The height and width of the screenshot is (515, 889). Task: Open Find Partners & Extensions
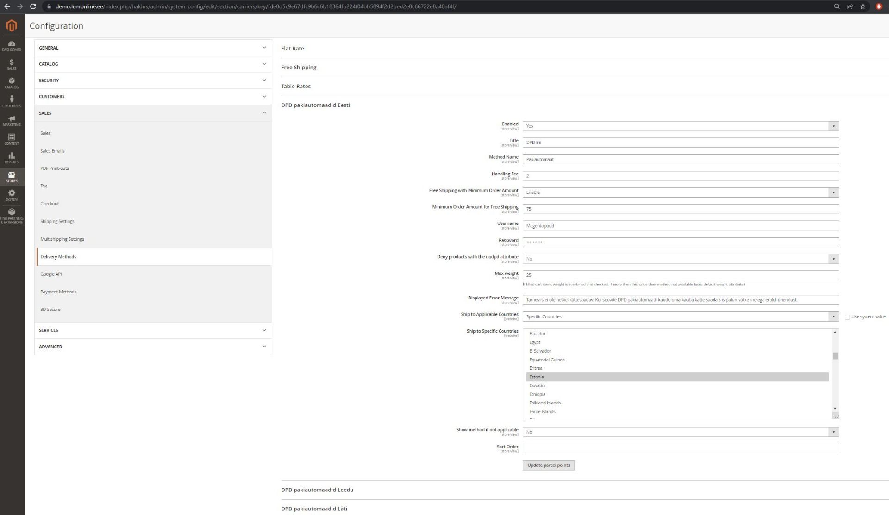(12, 216)
